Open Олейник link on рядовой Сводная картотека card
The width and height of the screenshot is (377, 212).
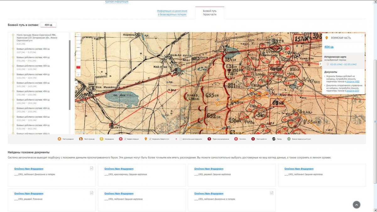click(209, 169)
